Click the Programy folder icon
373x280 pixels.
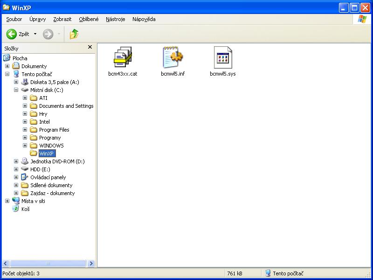click(34, 137)
